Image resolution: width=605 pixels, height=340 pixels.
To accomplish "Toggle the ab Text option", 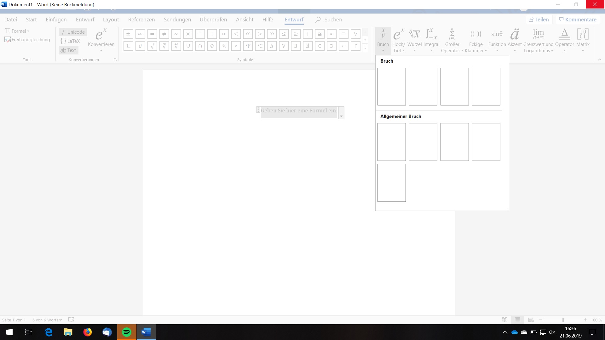I will (x=68, y=50).
